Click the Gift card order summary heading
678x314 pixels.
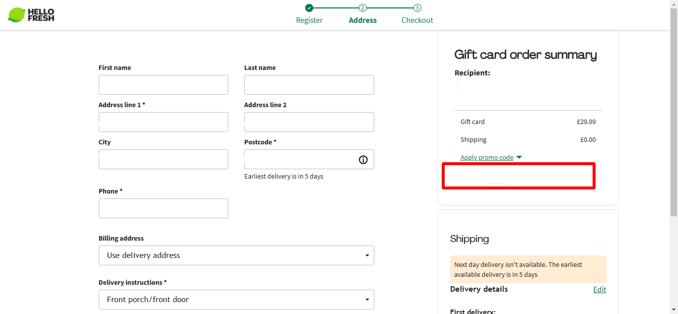526,55
